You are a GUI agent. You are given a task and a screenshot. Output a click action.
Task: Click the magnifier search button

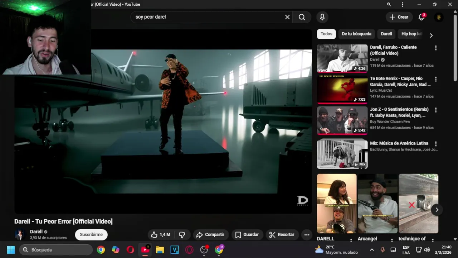(x=302, y=17)
